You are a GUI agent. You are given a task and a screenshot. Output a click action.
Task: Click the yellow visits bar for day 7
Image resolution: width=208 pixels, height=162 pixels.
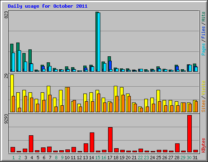tap(48, 99)
